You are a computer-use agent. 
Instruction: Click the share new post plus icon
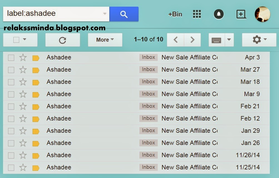click(x=241, y=14)
